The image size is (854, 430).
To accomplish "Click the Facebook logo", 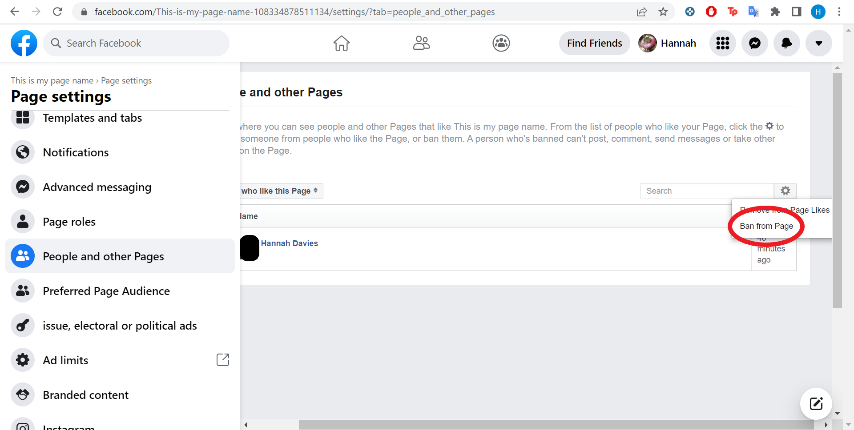I will [x=24, y=43].
